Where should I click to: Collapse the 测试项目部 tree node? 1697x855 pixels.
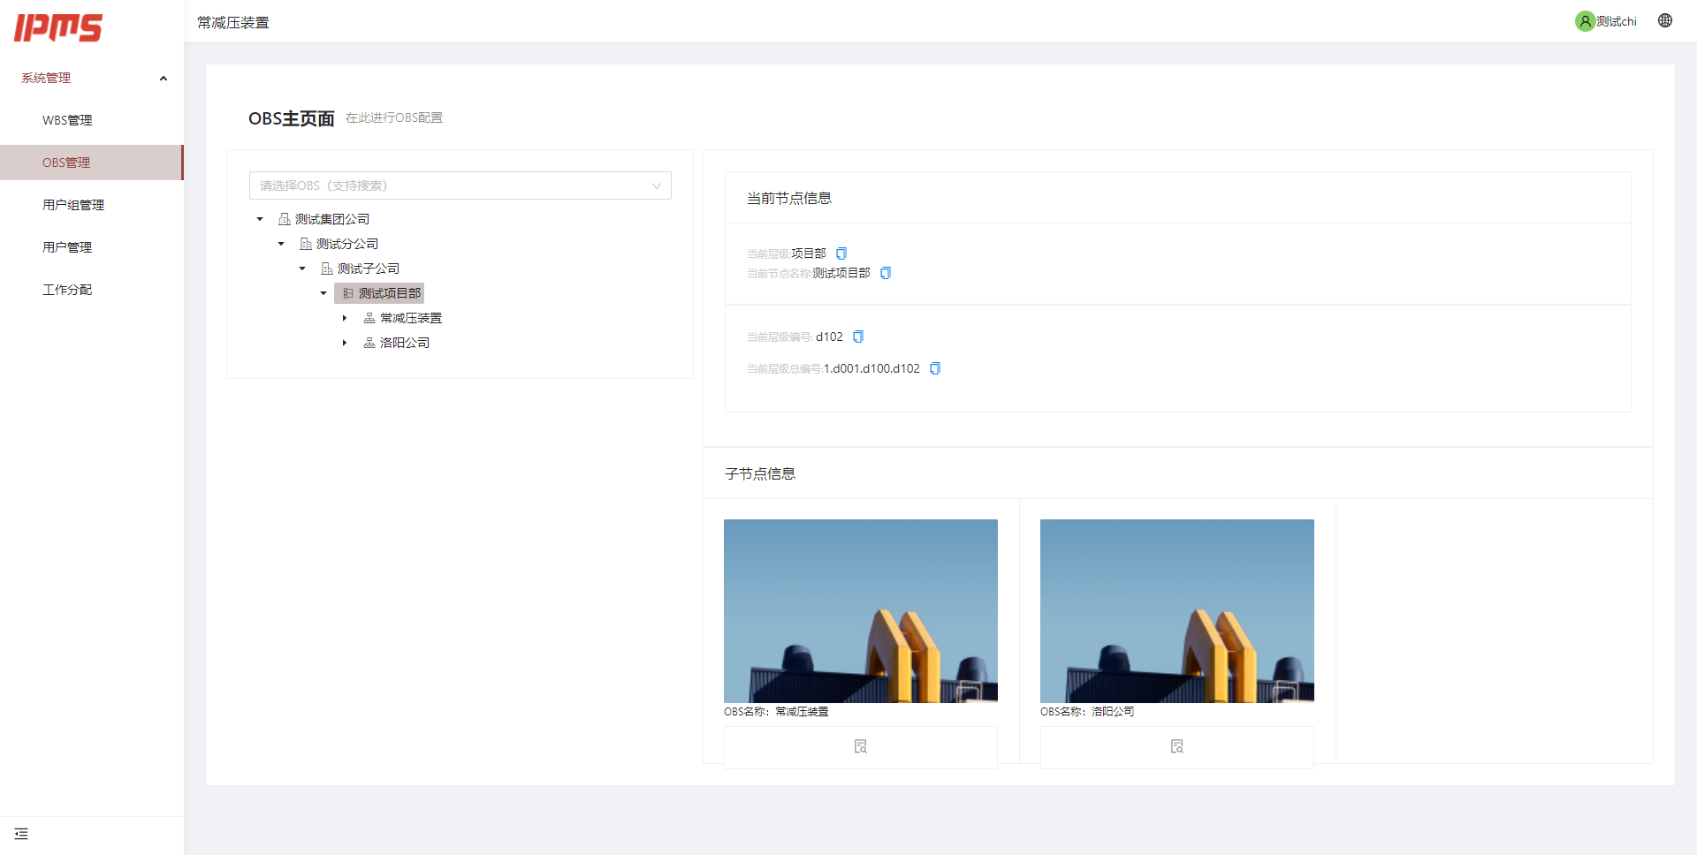point(323,293)
